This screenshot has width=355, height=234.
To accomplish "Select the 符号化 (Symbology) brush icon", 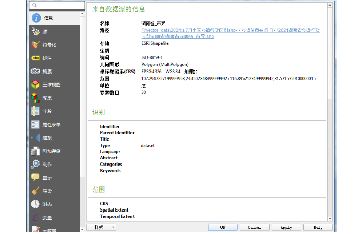I will [x=35, y=45].
